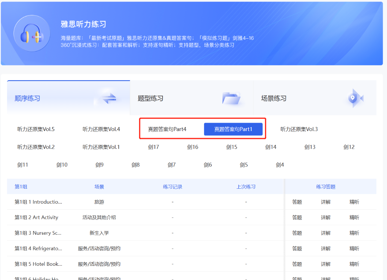Choose the 剑12 question set
The width and height of the screenshot is (387, 280).
[349, 147]
